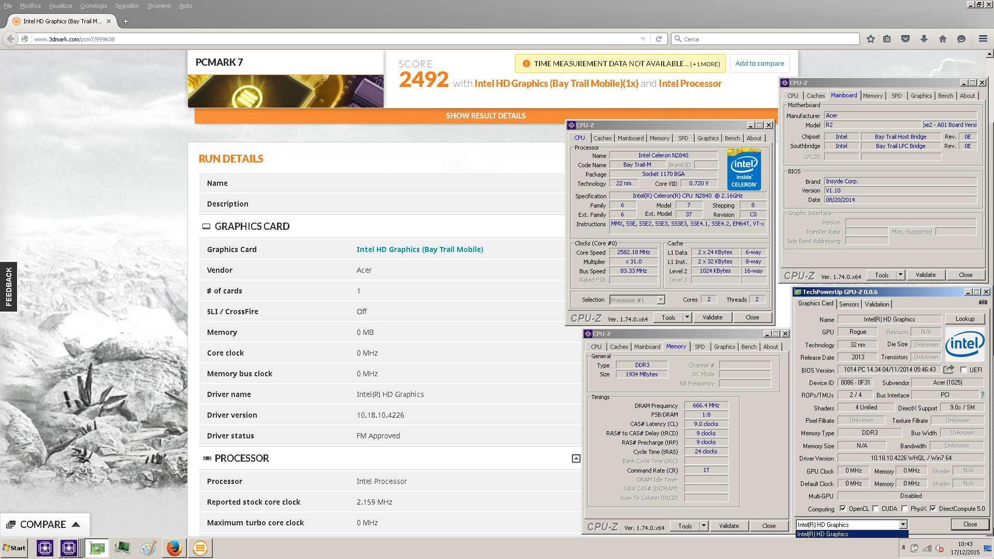Open the FEEDBACK side tab
994x559 pixels.
coord(8,287)
